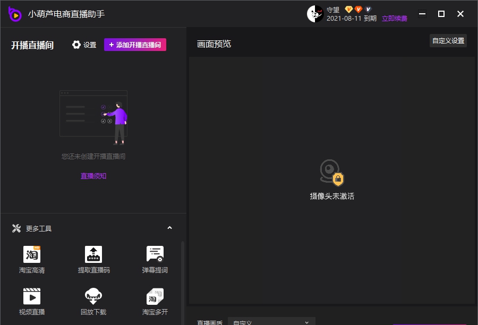
Task: Open the 弹幕提词 tool
Action: pyautogui.click(x=155, y=259)
